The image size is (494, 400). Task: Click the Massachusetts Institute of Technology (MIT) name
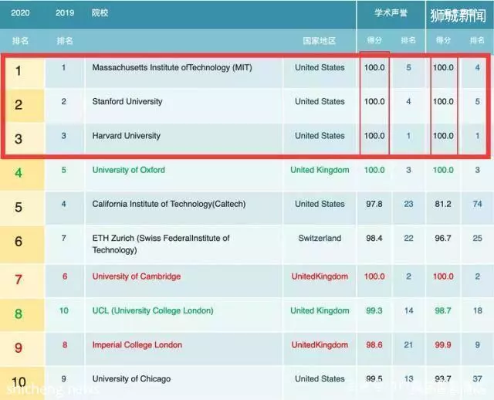(x=172, y=67)
